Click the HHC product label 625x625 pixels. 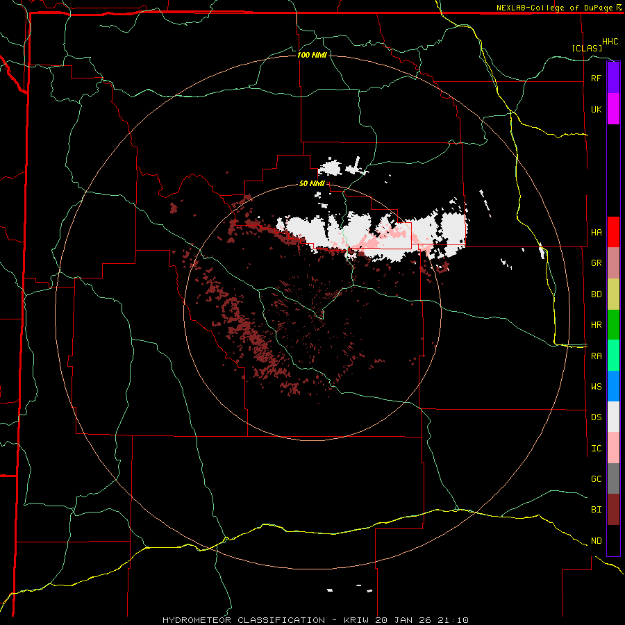(x=610, y=42)
